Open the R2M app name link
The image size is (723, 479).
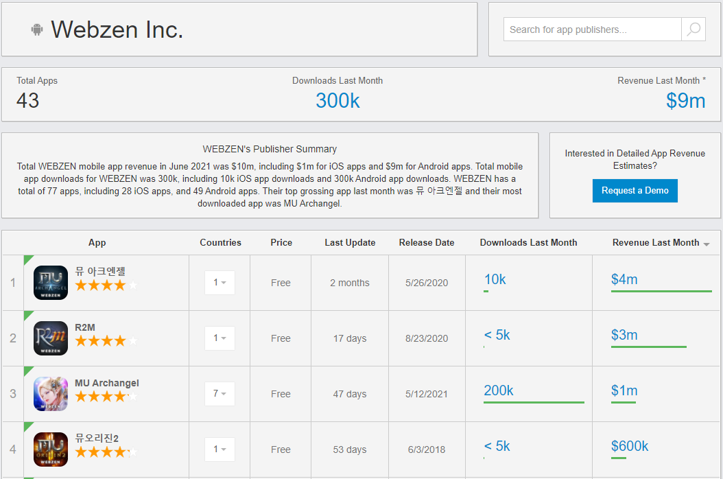click(85, 327)
